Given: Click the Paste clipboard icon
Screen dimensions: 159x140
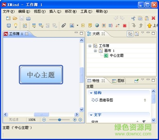Looking at the screenshot, I should point(147,18).
